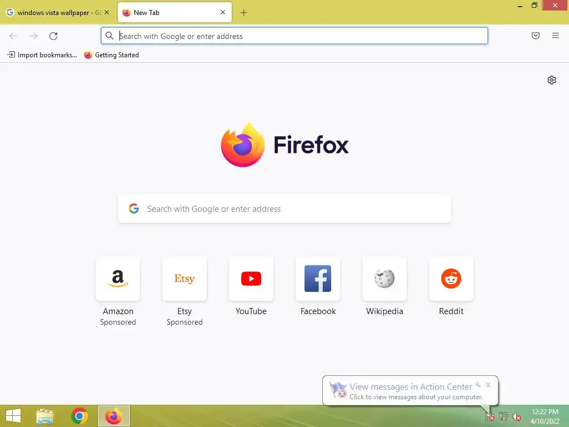Click the Amazon label text
Screen dimensions: 569x427
click(118, 311)
